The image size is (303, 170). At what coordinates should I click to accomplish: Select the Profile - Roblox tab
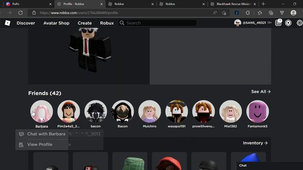80,4
